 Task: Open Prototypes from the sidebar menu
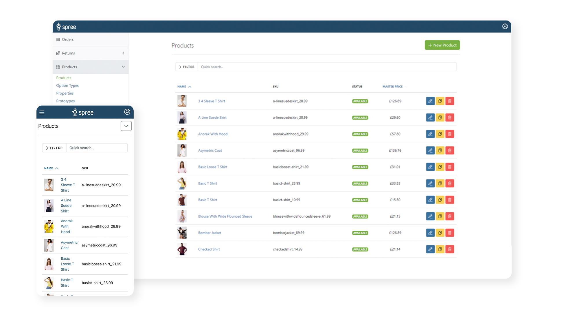65,101
